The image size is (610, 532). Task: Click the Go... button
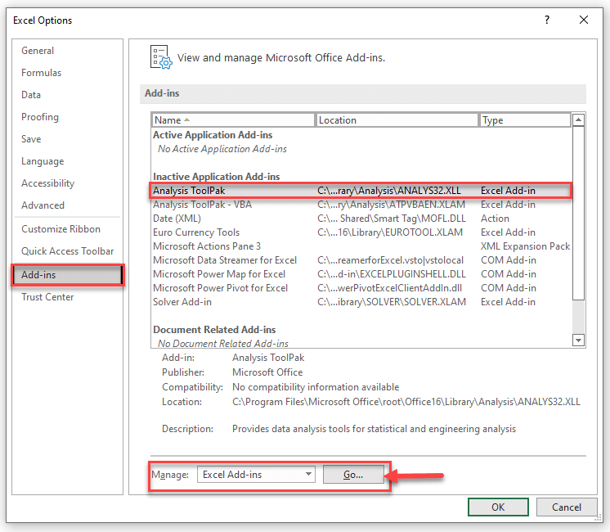click(x=353, y=475)
